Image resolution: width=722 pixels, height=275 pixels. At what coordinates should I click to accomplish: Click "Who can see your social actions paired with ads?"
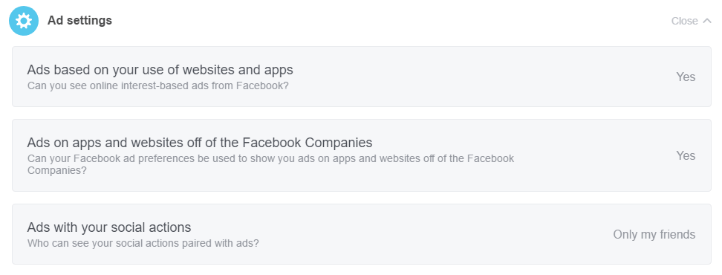(143, 243)
